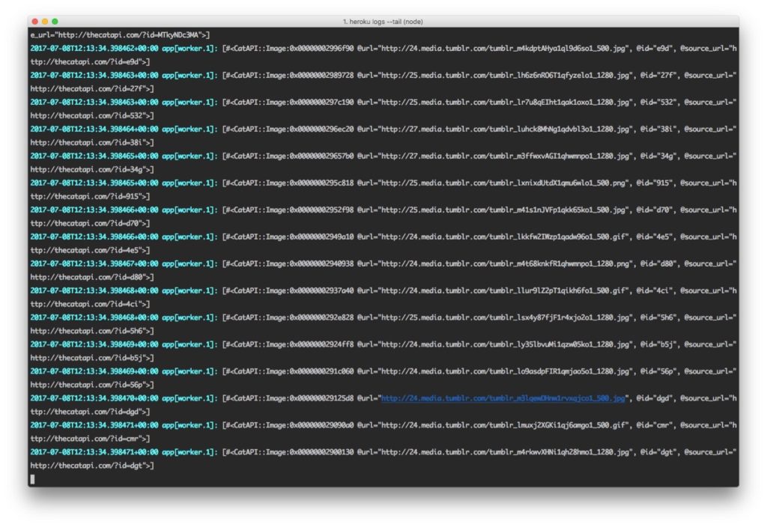767x527 pixels.
Task: Click the tumblr .gif URL on the id 4ci line
Action: click(x=503, y=290)
